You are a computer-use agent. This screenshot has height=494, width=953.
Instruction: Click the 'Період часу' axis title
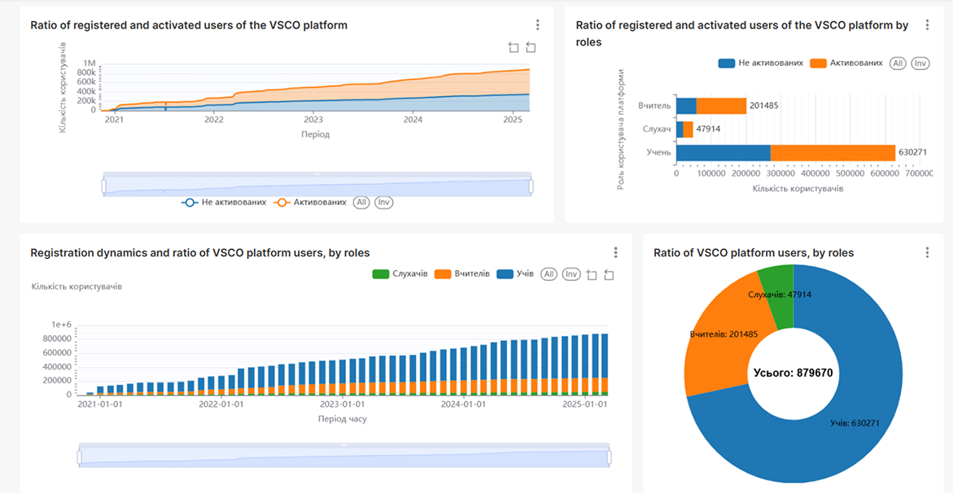click(x=342, y=418)
